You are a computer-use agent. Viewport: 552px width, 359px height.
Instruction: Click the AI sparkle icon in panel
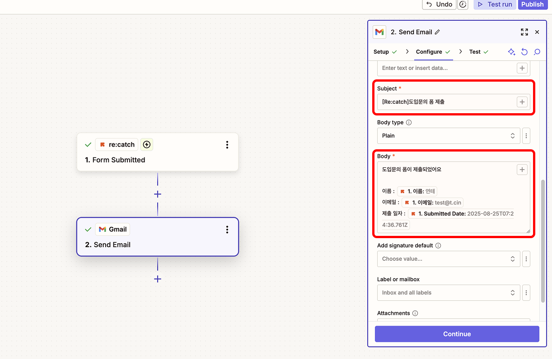(511, 52)
